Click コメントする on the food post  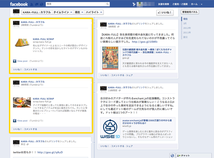(30, 129)
